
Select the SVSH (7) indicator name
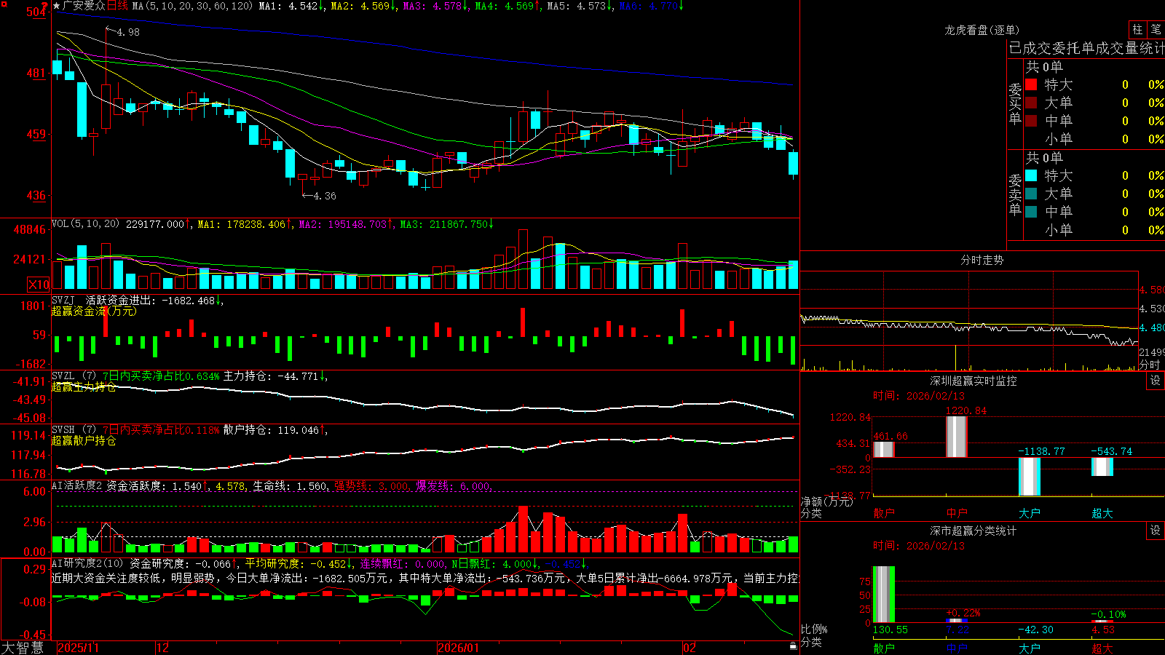(74, 429)
